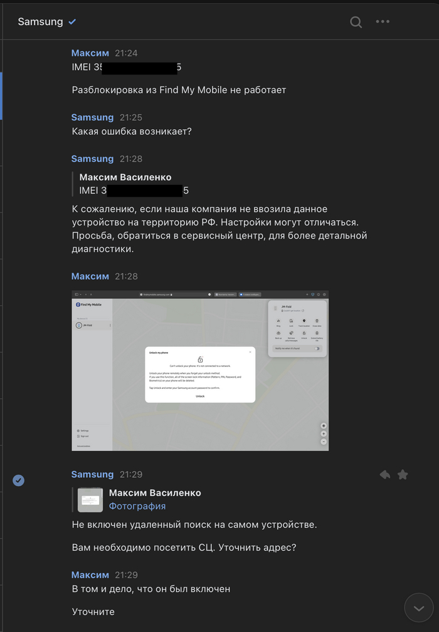Select the text 'Какая ошибка возникает?'
Screen dimensions: 439x632
click(132, 132)
